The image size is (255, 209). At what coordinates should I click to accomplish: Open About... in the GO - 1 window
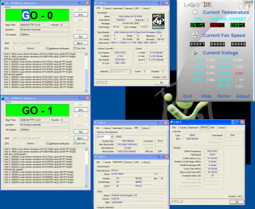(x=81, y=138)
